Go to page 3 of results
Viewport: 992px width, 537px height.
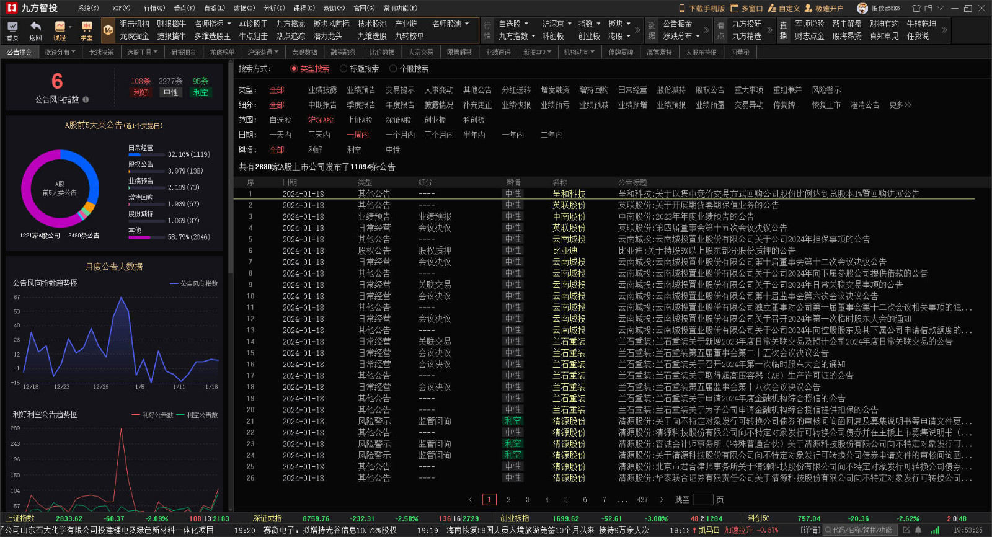tap(528, 499)
